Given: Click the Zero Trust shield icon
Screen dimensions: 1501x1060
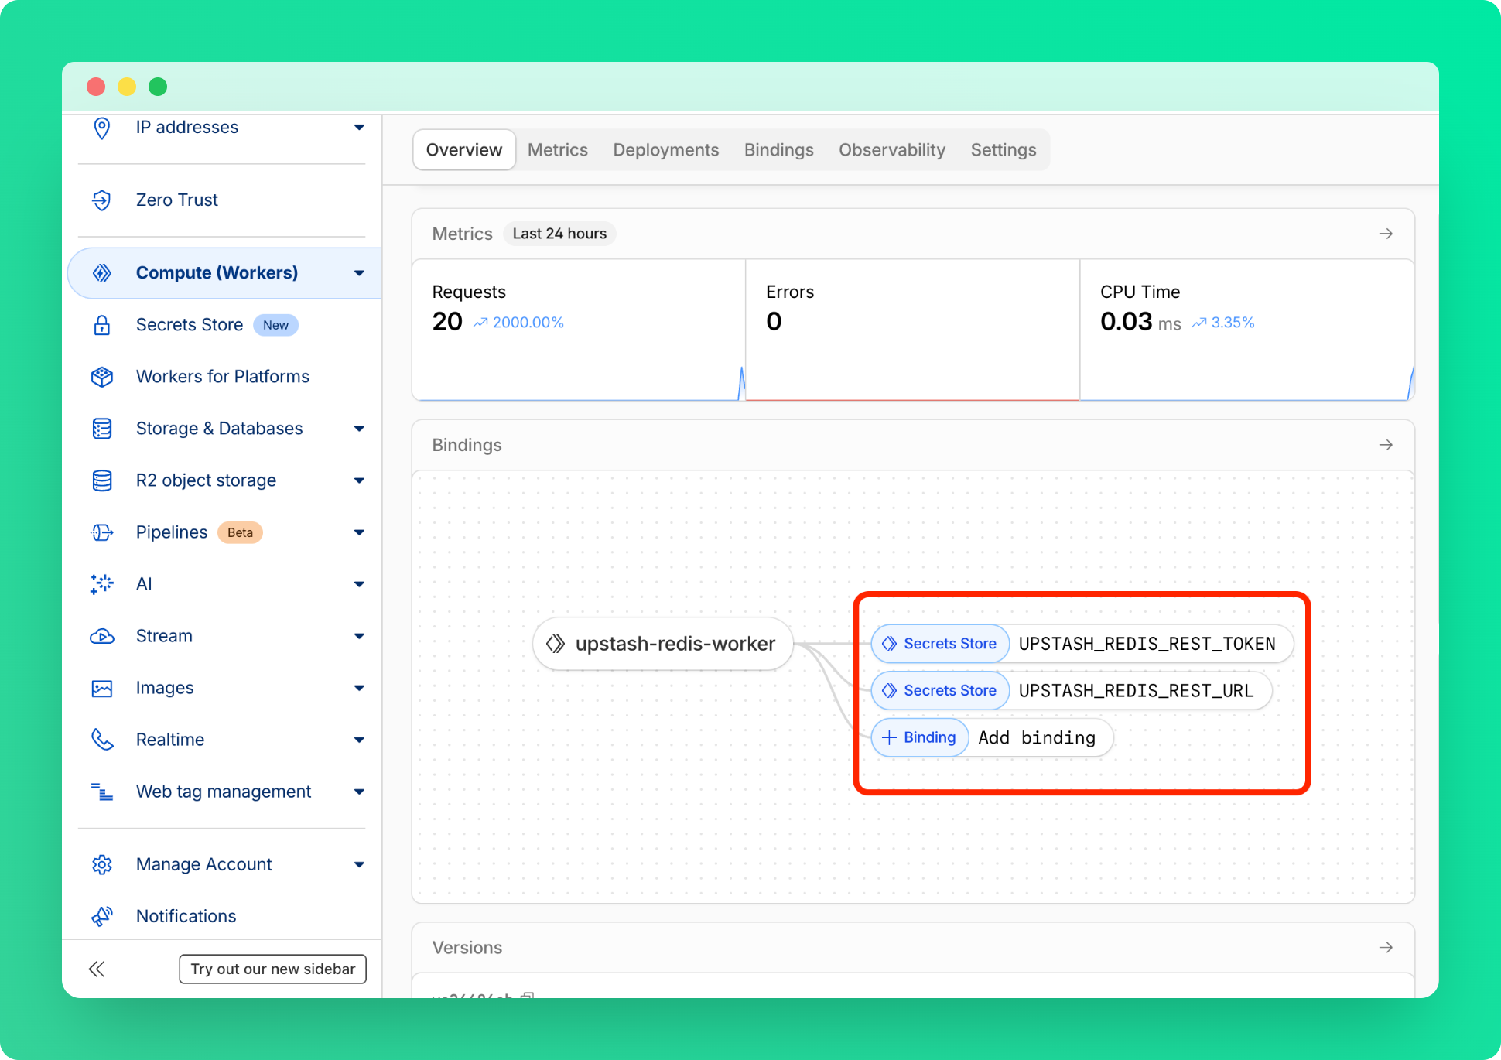Looking at the screenshot, I should pos(101,200).
